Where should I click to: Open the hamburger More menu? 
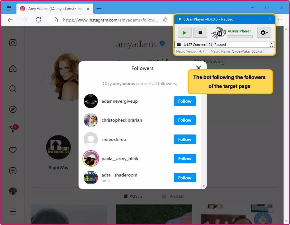(13, 212)
